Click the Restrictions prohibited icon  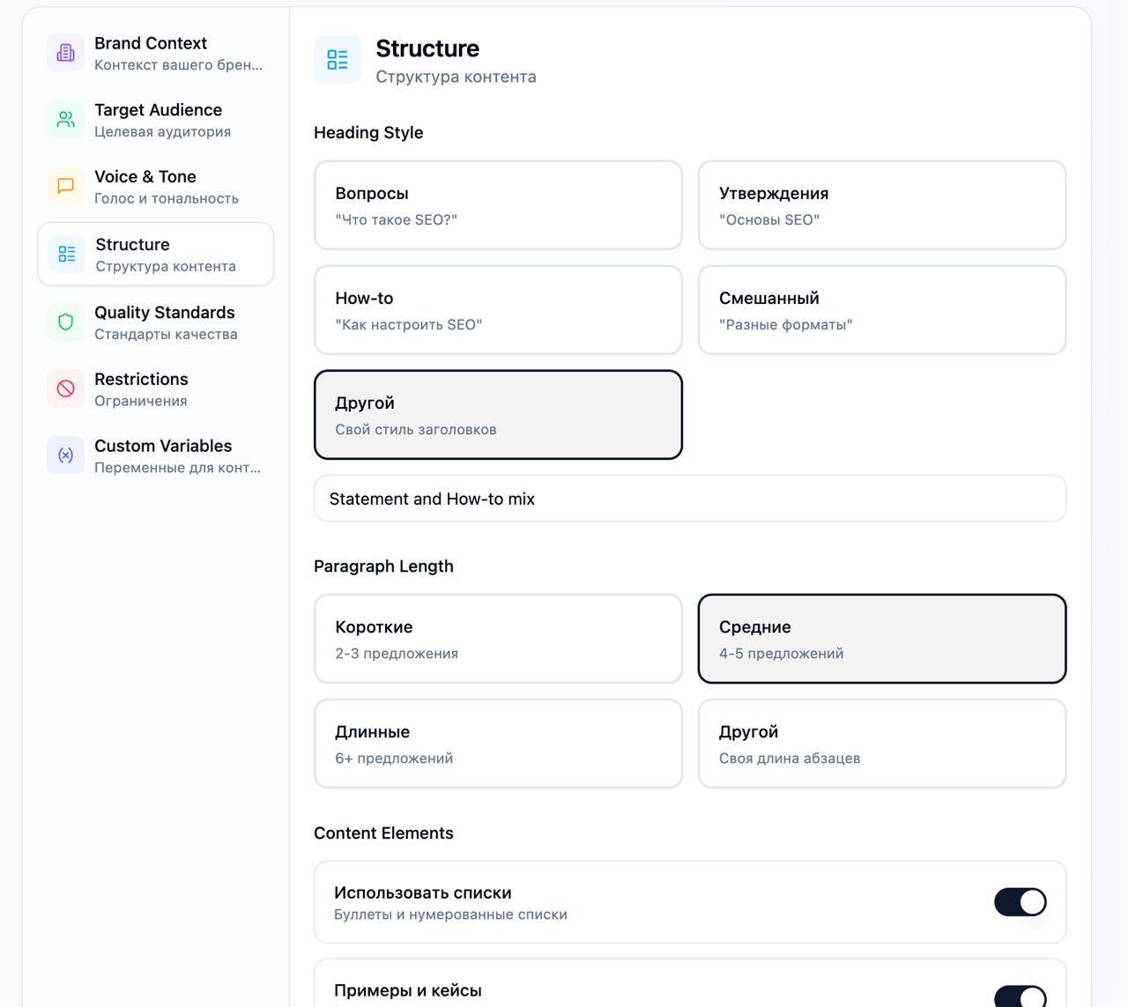(x=65, y=389)
